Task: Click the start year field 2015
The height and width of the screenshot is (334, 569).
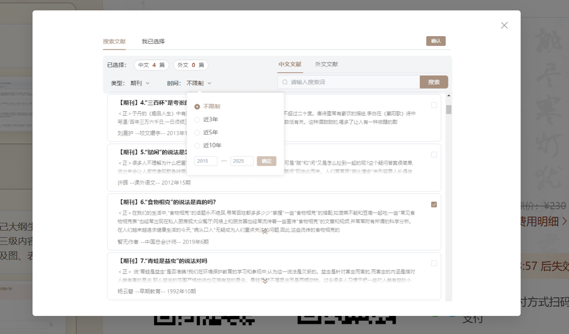Action: [206, 161]
